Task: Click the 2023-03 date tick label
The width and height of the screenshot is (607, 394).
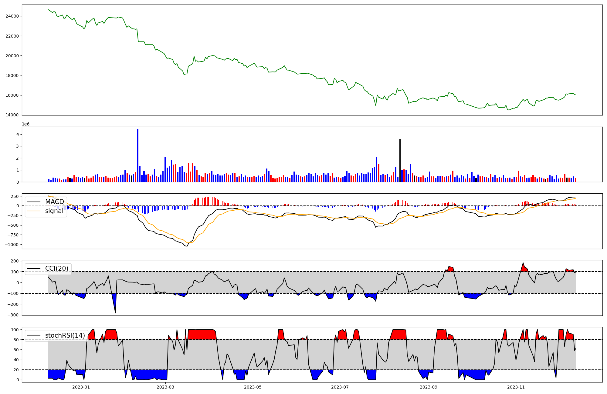Action: [x=166, y=387]
